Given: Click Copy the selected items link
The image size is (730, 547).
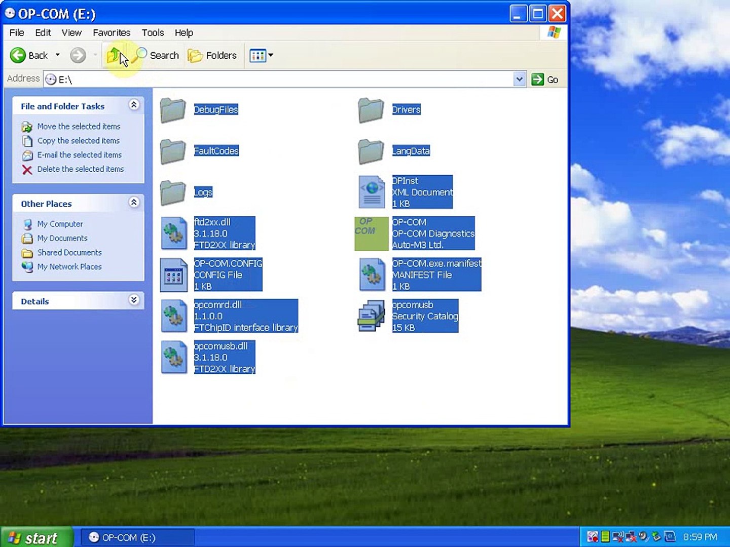Looking at the screenshot, I should [78, 140].
